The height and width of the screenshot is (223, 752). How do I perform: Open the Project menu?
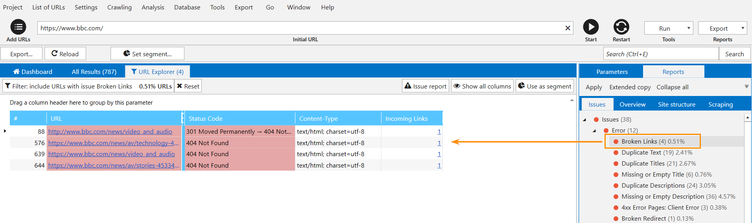click(x=13, y=7)
